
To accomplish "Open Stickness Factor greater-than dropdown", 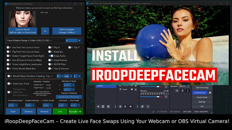I will [69, 85].
